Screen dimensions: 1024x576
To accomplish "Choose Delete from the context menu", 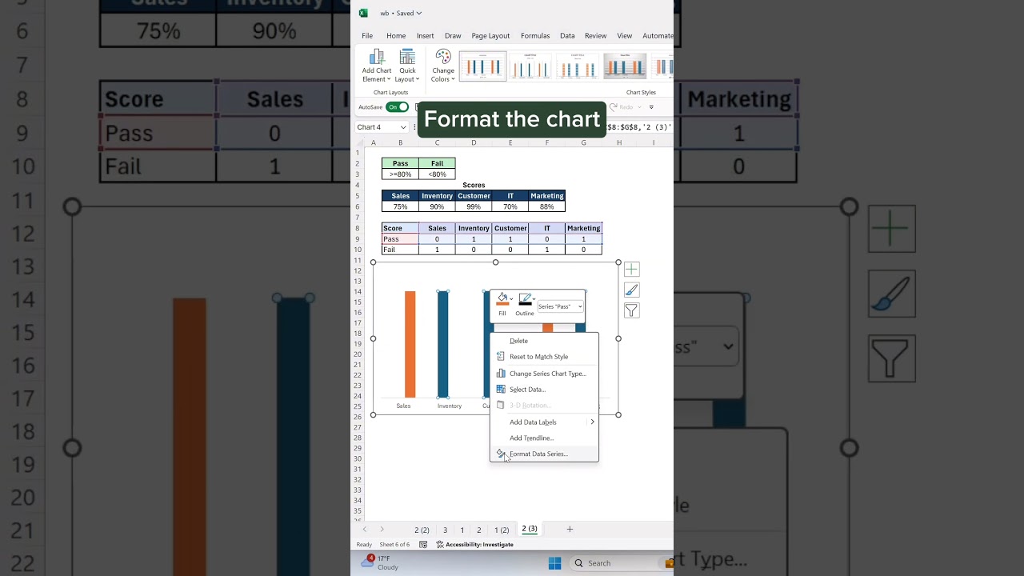I will click(x=544, y=341).
